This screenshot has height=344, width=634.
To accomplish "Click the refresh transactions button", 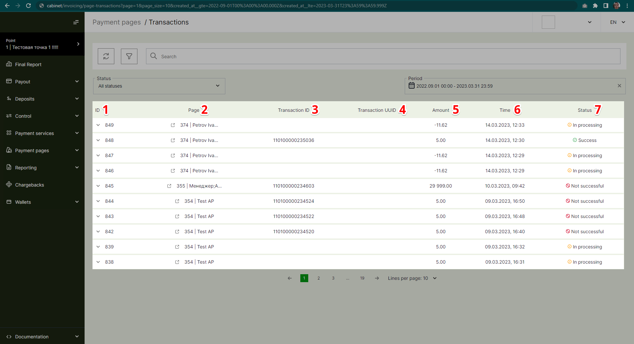I will (106, 56).
